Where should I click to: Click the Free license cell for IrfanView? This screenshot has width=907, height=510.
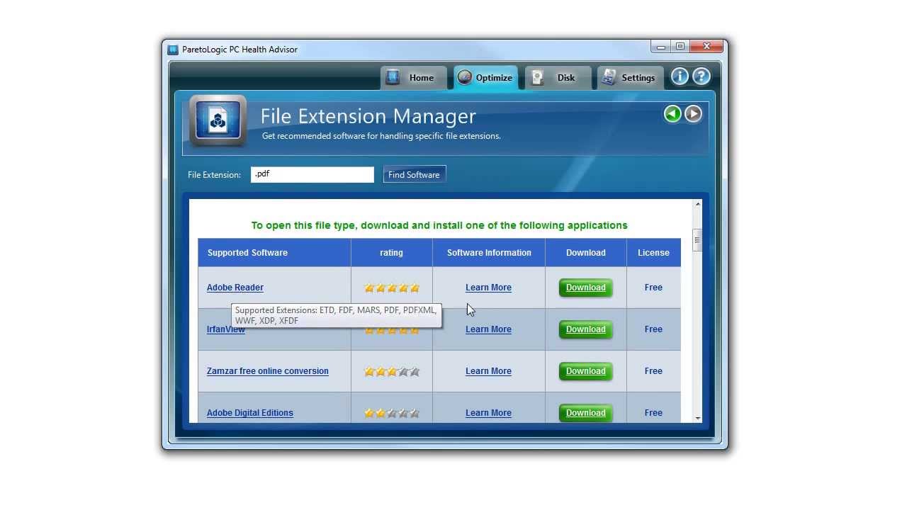pyautogui.click(x=653, y=329)
